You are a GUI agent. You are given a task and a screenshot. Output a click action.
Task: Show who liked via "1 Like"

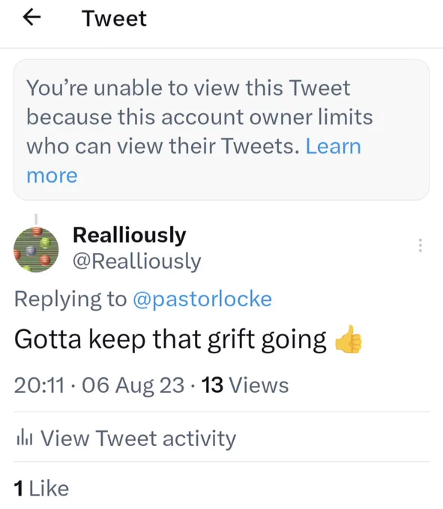(41, 488)
